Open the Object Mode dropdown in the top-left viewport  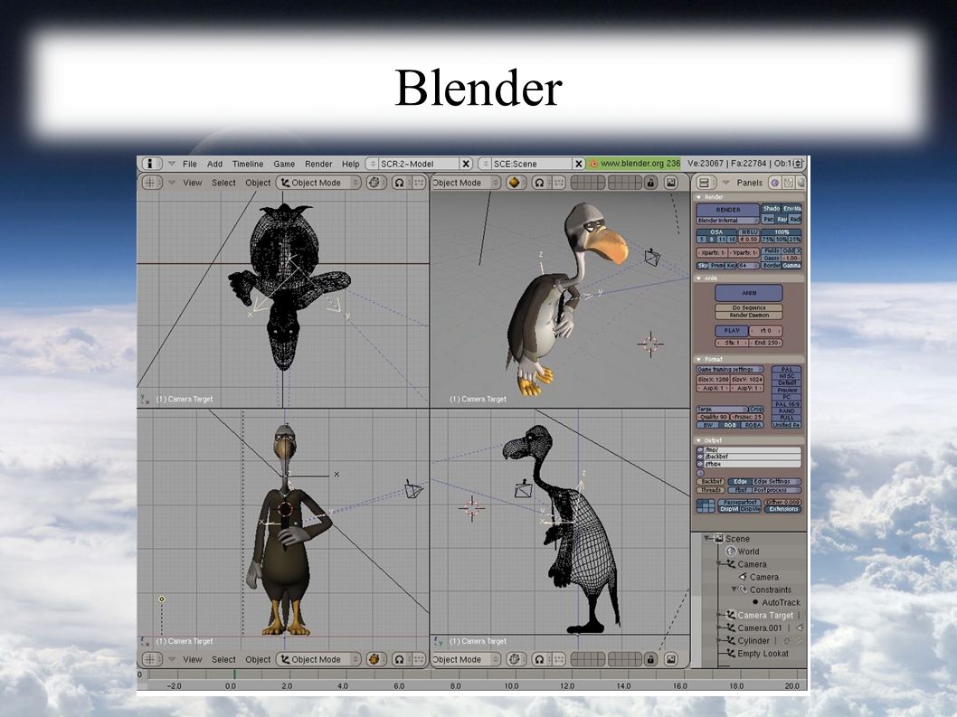[x=318, y=183]
